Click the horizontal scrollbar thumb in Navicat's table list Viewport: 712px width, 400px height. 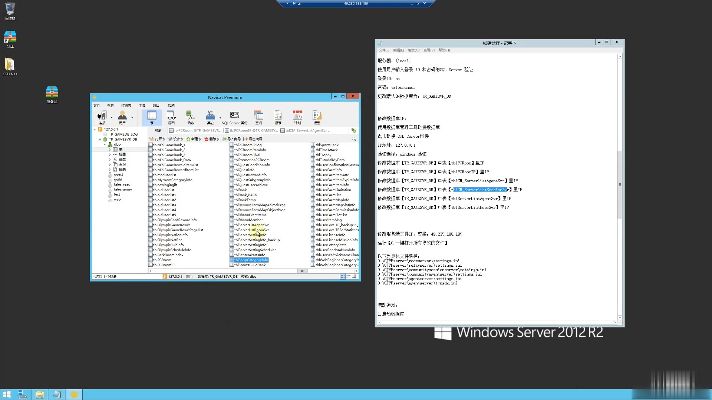pos(302,271)
